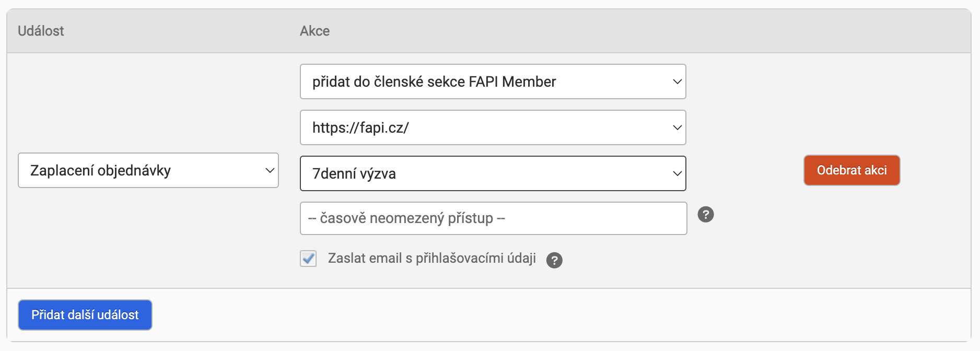This screenshot has width=980, height=351.
Task: Focus the časově neomezený přístup input field
Action: pos(494,218)
